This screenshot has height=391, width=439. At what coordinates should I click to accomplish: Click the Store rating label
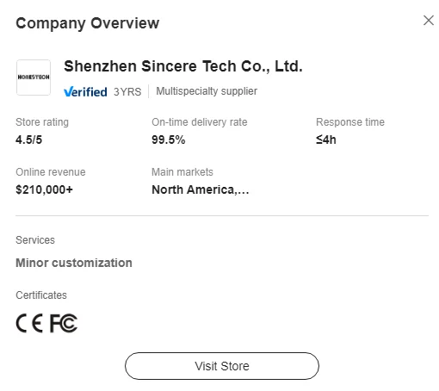tap(42, 122)
